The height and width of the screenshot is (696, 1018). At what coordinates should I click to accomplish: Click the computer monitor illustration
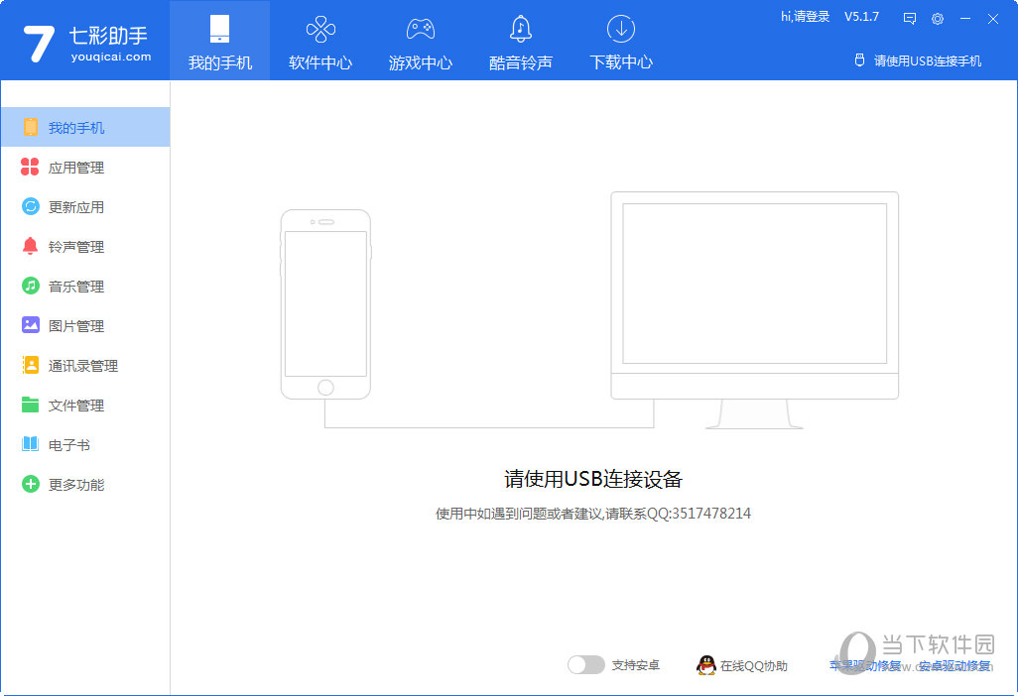click(754, 310)
